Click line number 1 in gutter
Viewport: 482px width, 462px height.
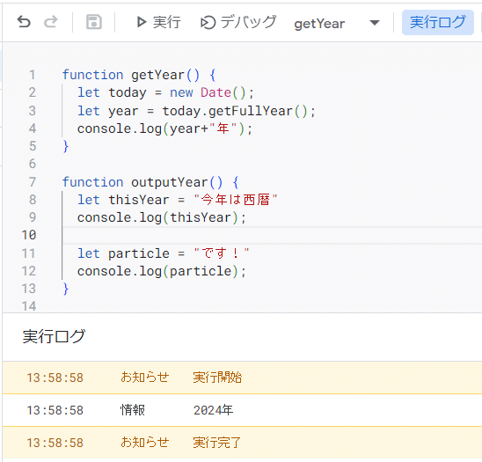pos(33,75)
